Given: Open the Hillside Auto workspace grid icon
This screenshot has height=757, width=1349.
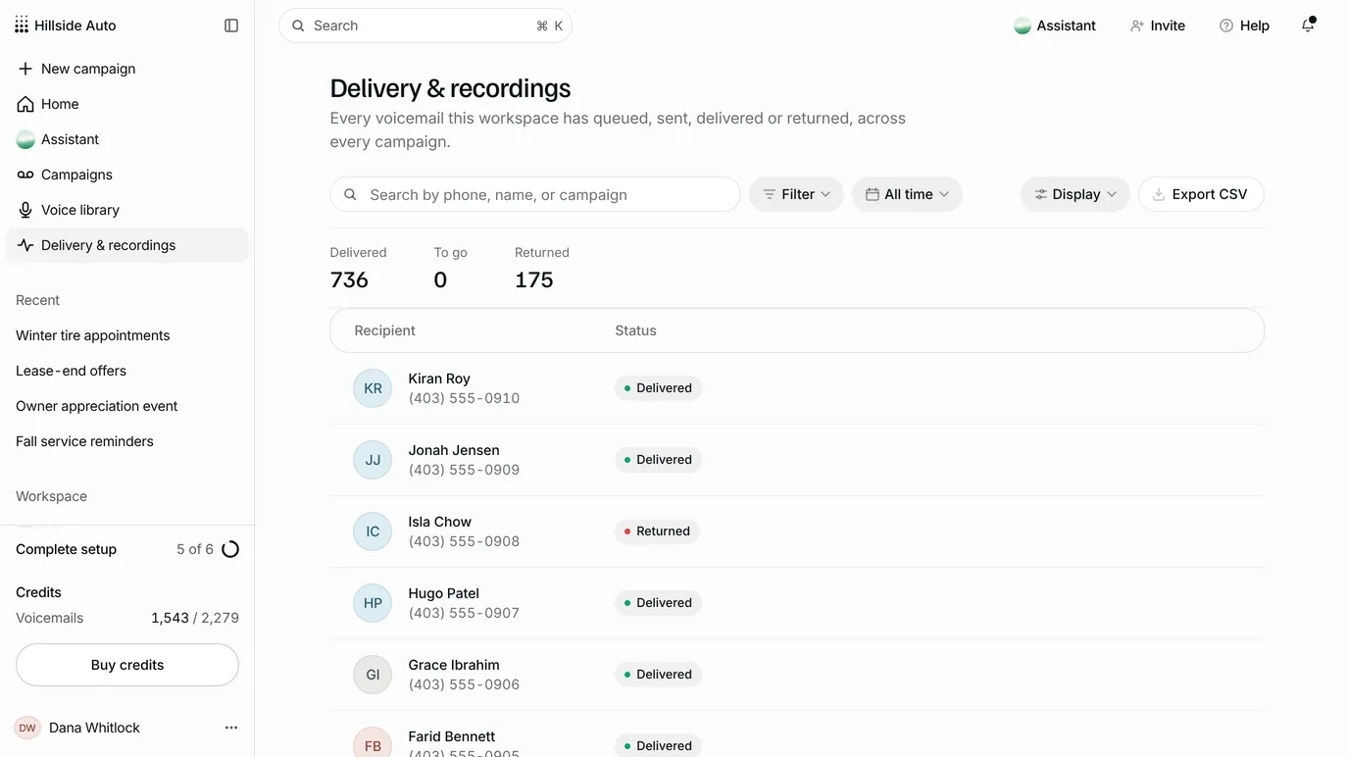Looking at the screenshot, I should pyautogui.click(x=22, y=25).
